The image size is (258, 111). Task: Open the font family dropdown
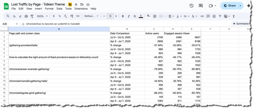(91, 16)
